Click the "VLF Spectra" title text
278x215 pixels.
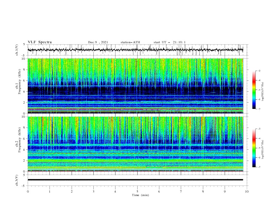(40, 42)
